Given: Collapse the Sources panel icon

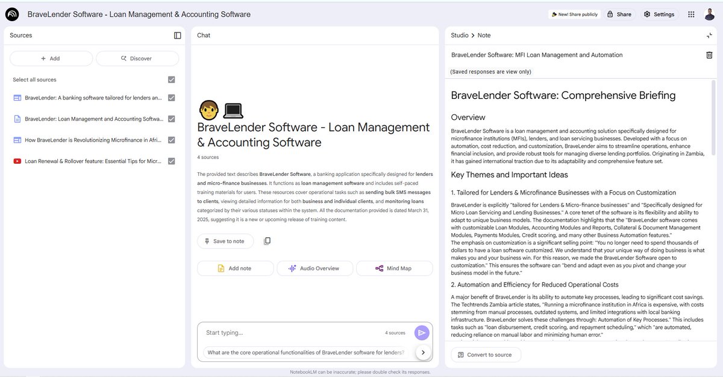Looking at the screenshot, I should click(x=177, y=36).
